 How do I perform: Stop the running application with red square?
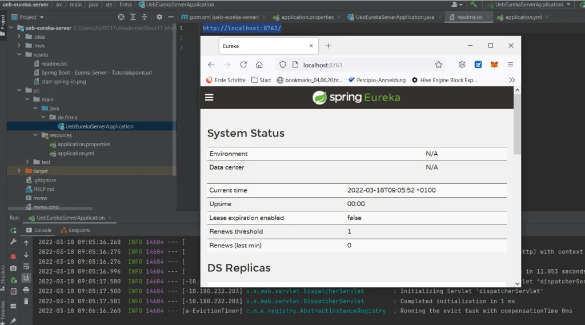[14, 256]
